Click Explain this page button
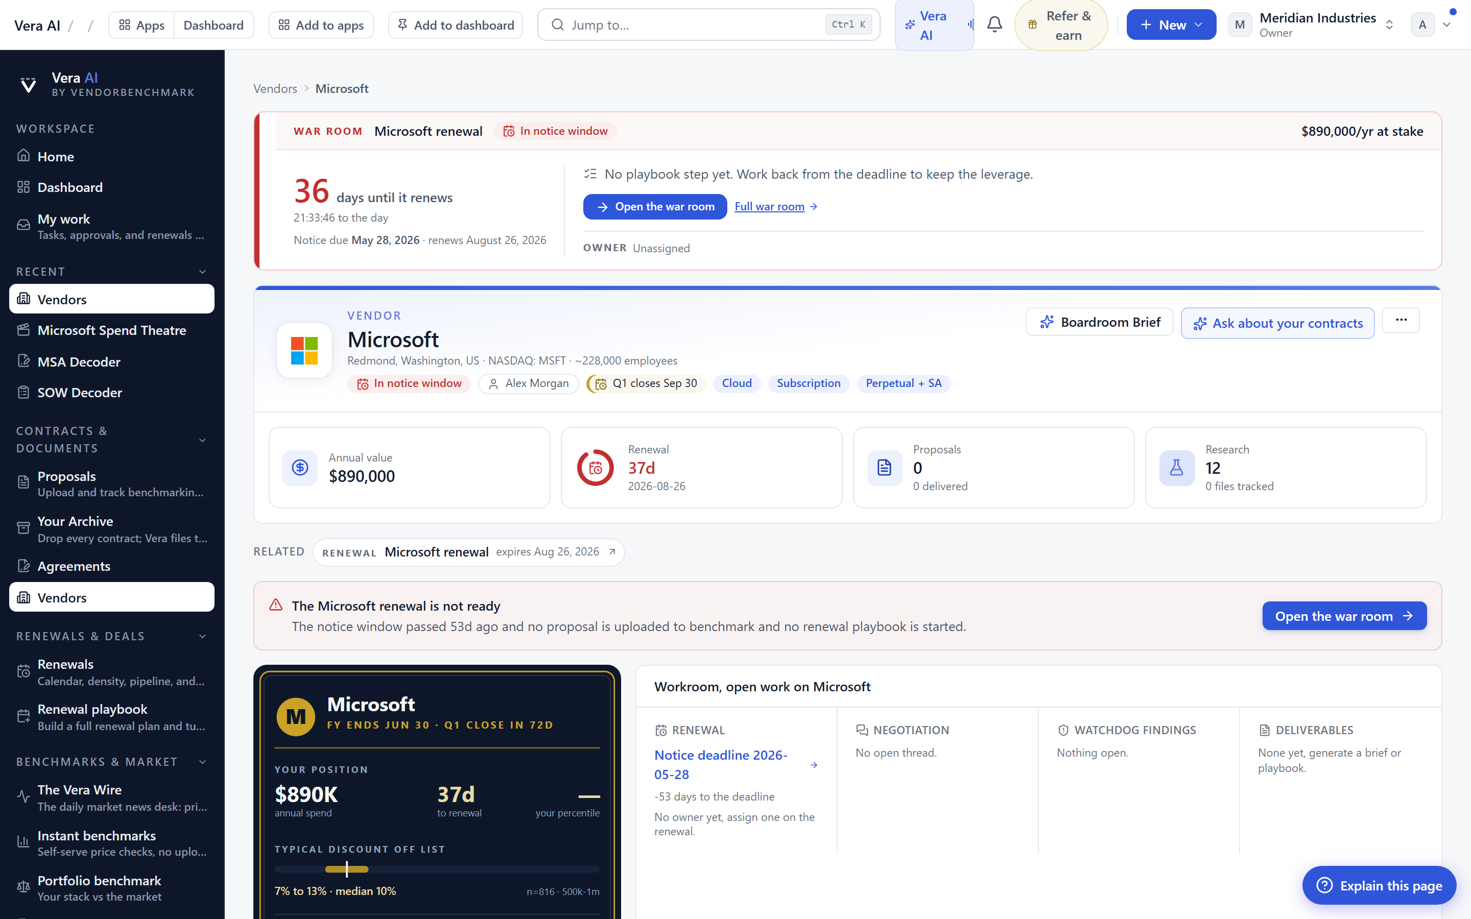 1379,886
